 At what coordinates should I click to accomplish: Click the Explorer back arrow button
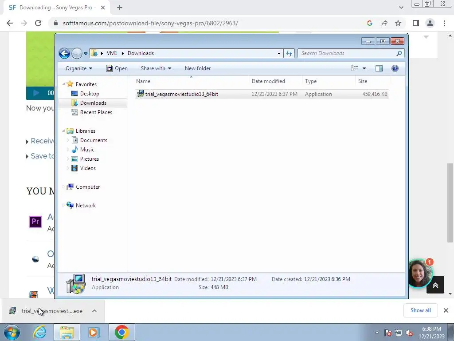click(x=64, y=53)
